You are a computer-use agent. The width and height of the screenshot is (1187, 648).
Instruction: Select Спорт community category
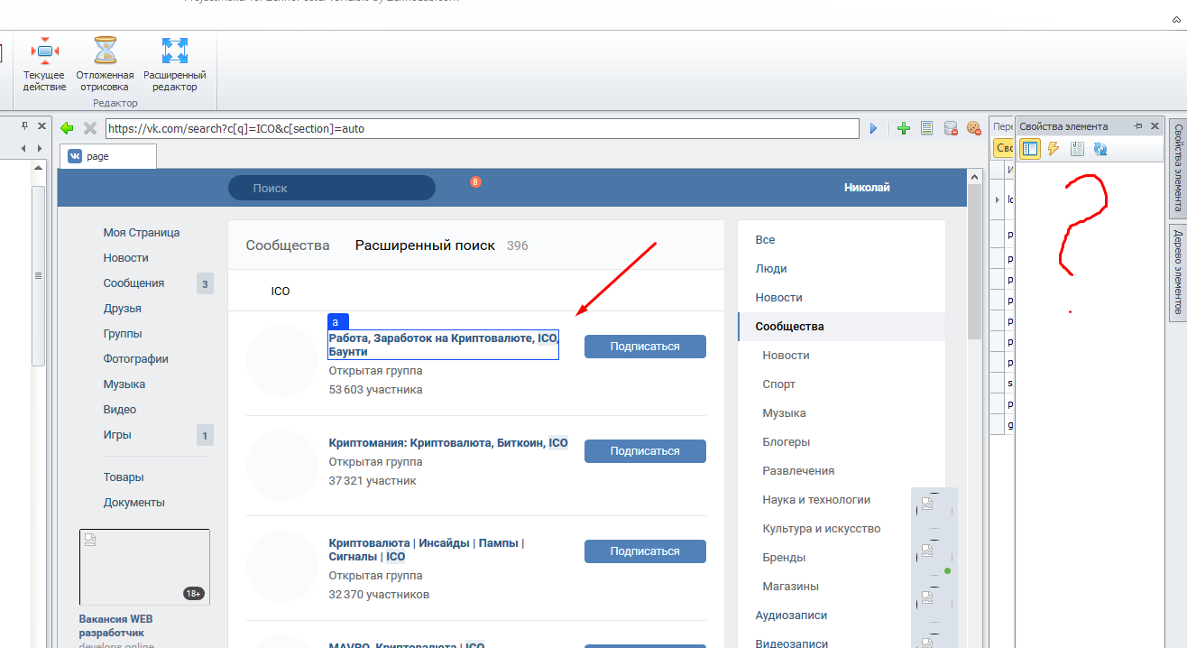pyautogui.click(x=779, y=384)
